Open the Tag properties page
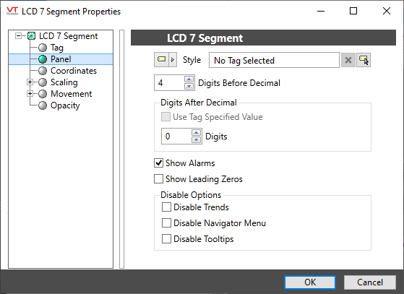 coord(56,48)
